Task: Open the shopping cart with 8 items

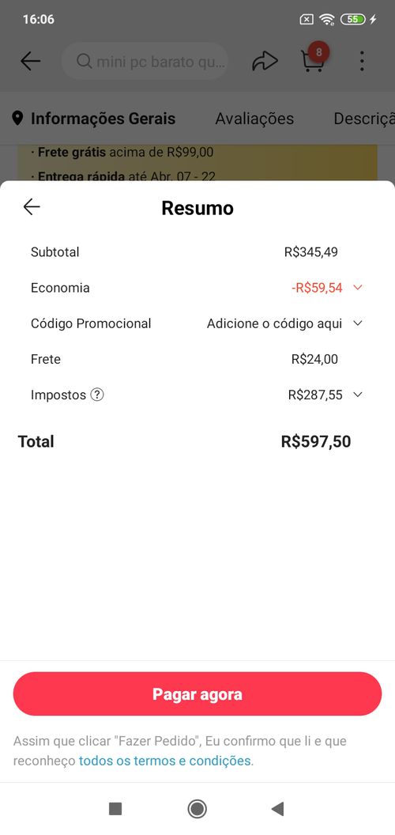Action: click(314, 59)
